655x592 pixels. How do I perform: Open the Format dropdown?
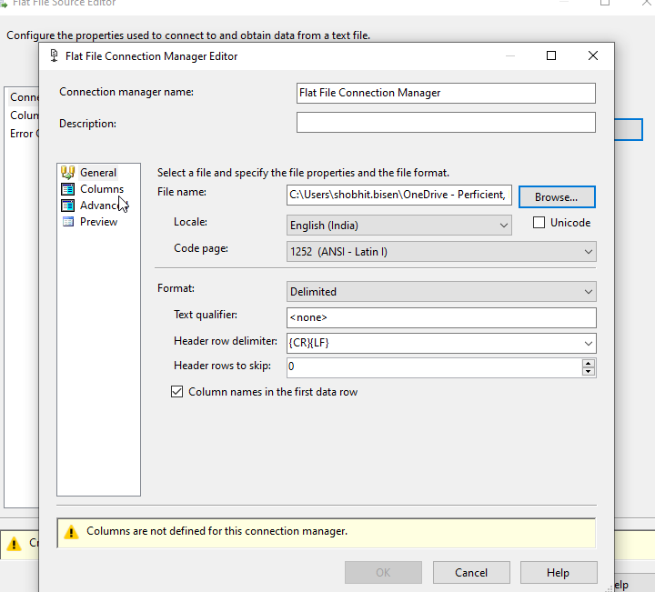point(589,291)
